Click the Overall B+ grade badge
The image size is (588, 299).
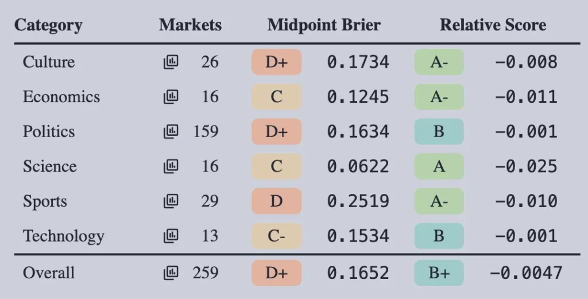click(x=439, y=273)
